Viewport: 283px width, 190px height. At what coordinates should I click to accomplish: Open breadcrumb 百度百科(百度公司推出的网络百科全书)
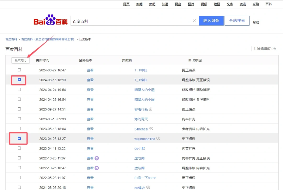pyautogui.click(x=48, y=39)
